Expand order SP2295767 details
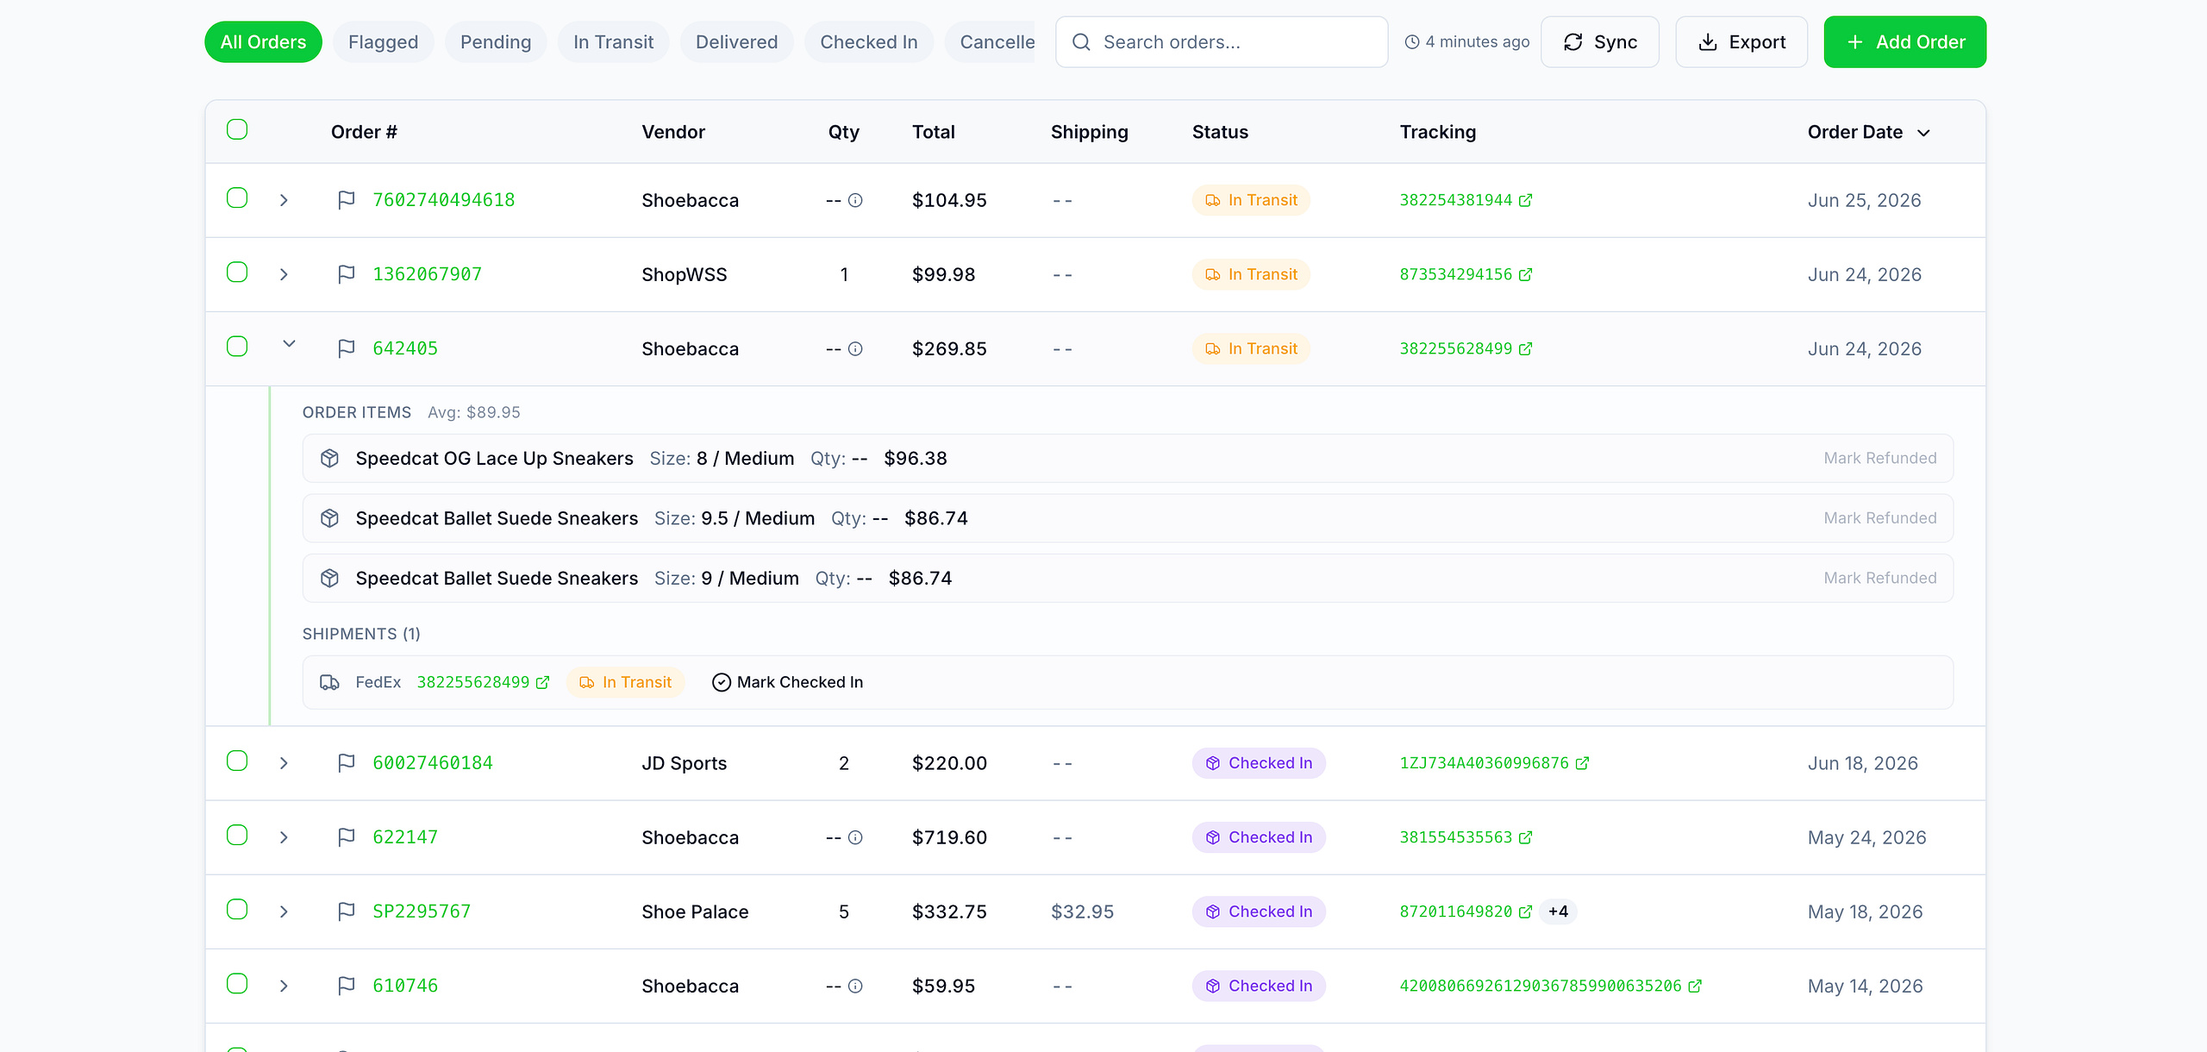 click(x=284, y=911)
